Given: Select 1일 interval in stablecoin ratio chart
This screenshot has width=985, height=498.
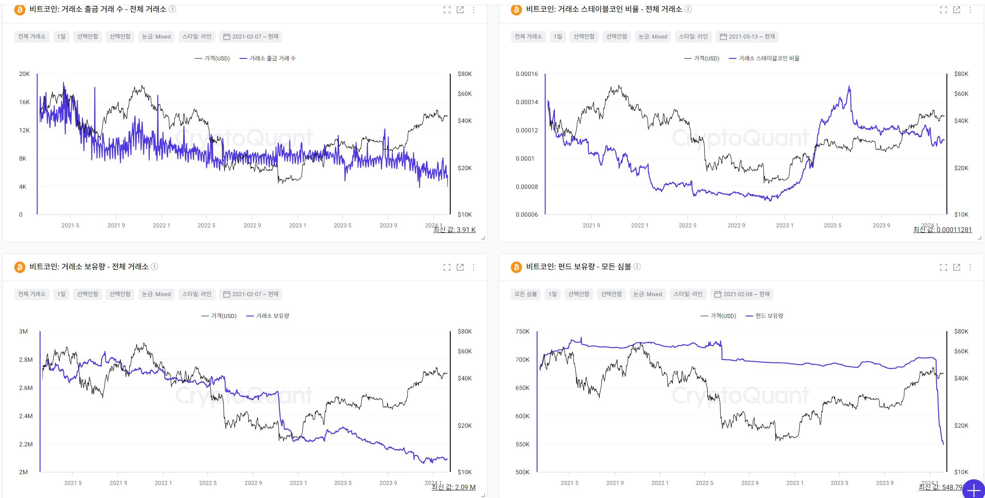Looking at the screenshot, I should 558,37.
